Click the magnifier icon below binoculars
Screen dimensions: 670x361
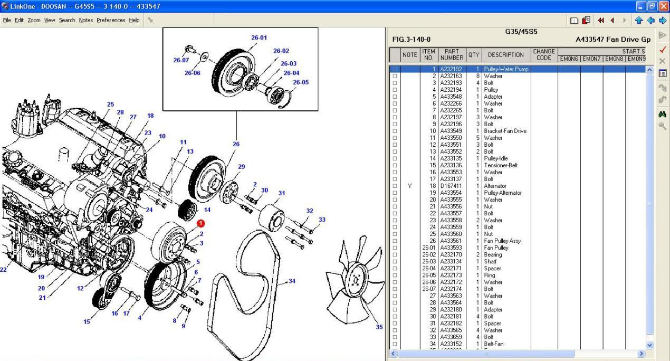point(663,126)
